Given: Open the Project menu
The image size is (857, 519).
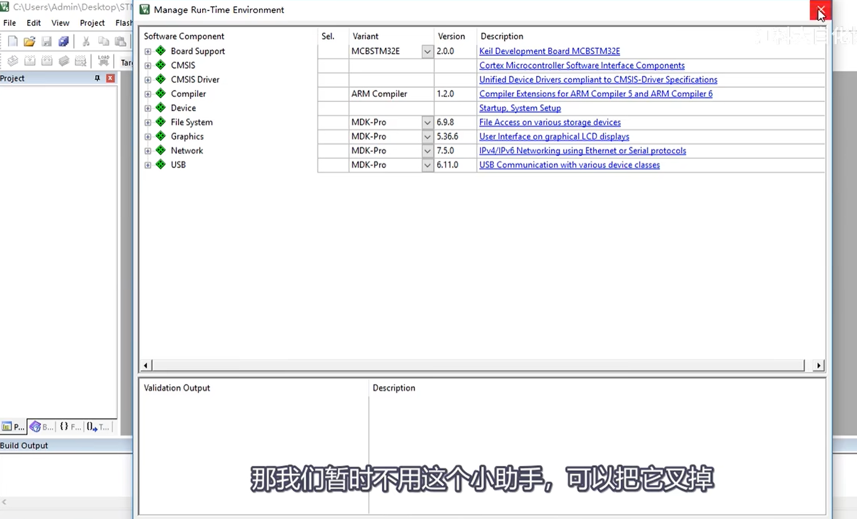Looking at the screenshot, I should (x=92, y=23).
